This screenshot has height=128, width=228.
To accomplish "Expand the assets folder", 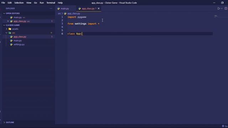I will (6, 29).
